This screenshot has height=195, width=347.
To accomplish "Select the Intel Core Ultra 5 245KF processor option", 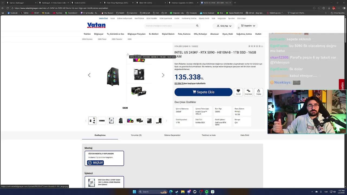I will [x=104, y=182].
